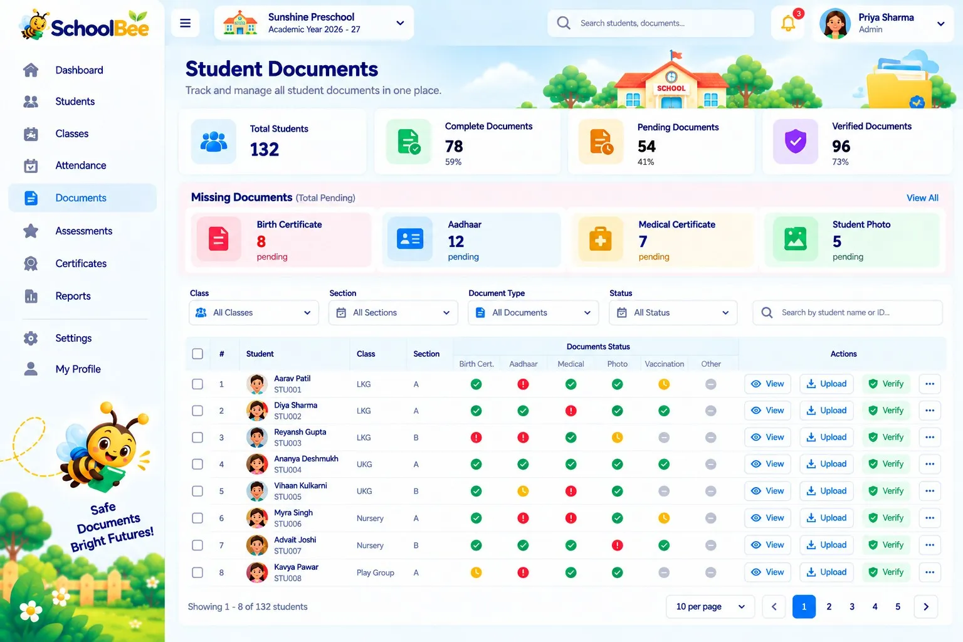Click the Birth Certificate pending card icon
The height and width of the screenshot is (642, 963).
[x=219, y=239]
